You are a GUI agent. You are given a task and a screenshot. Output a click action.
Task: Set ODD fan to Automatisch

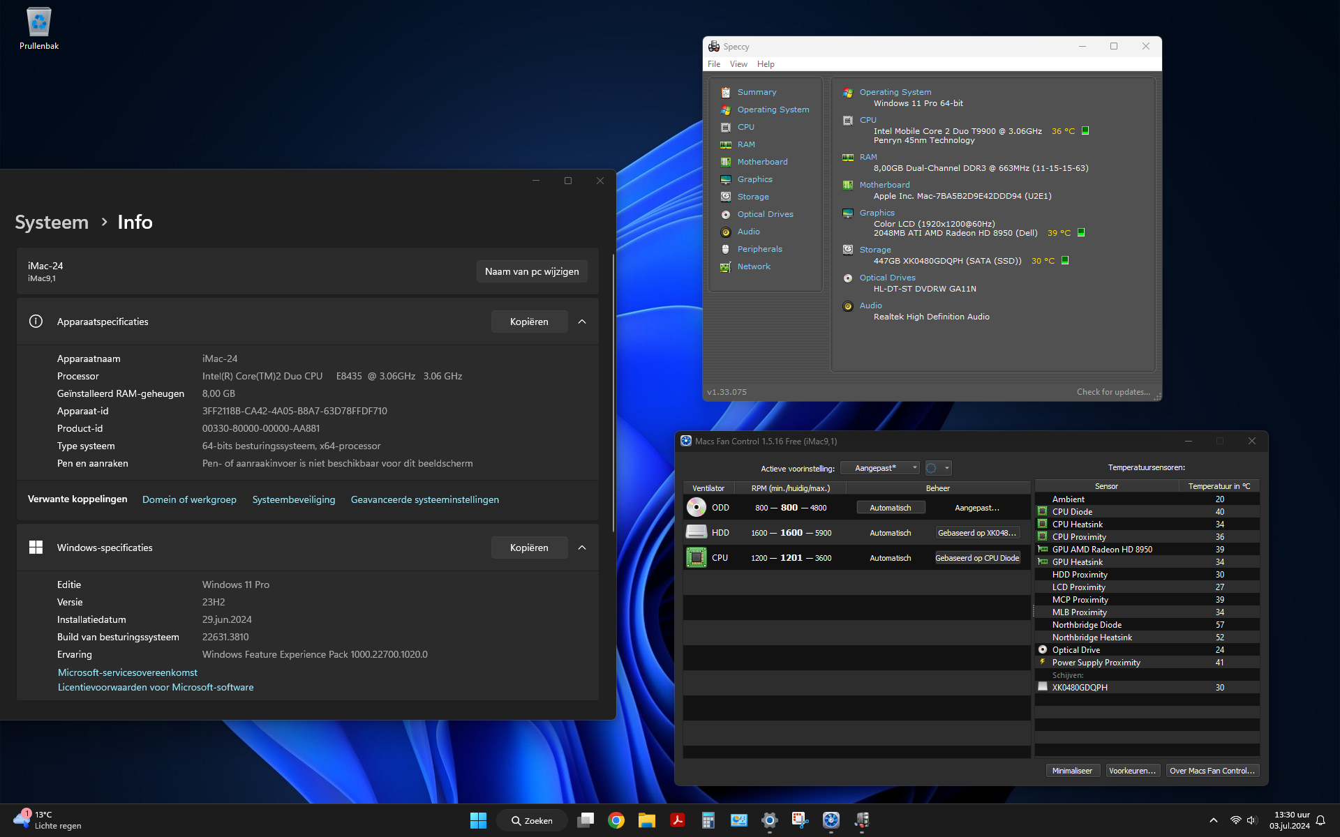[891, 508]
